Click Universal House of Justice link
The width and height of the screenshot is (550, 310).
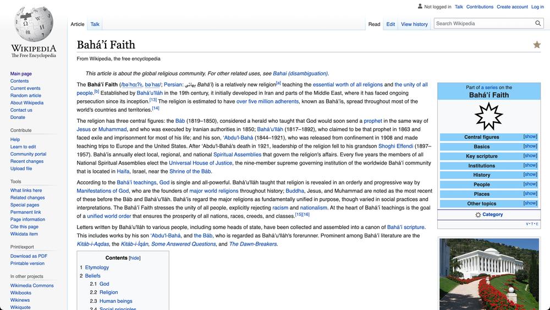(x=201, y=163)
